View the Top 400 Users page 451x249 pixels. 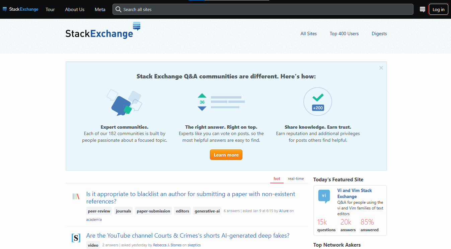344,34
